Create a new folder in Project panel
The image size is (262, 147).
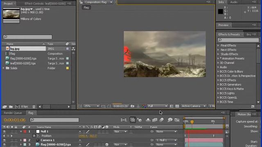click(11, 107)
